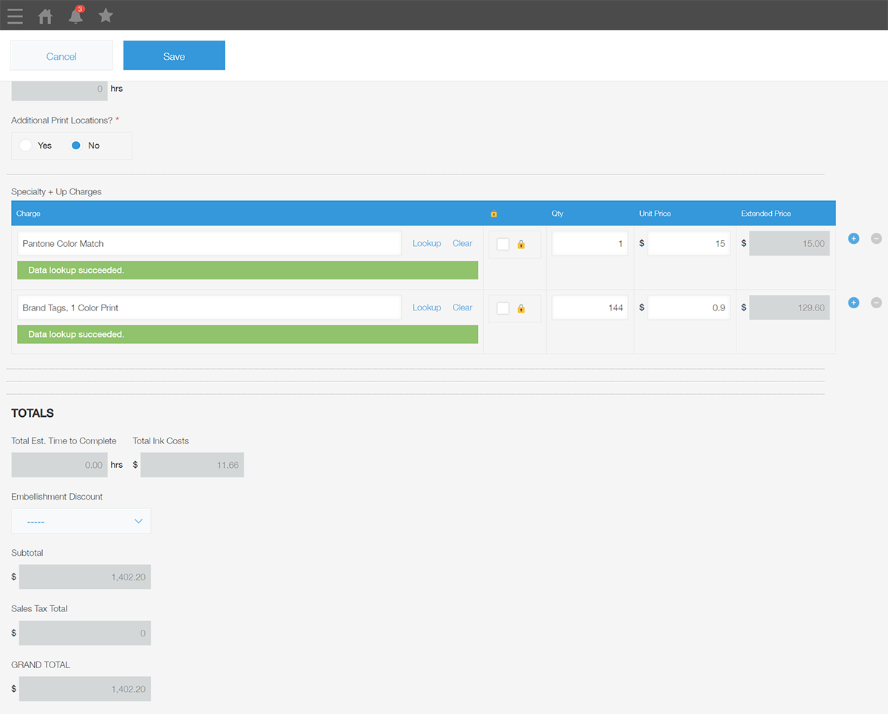
Task: Open the favorites star icon
Action: [x=106, y=16]
